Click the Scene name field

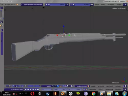pyautogui.click(x=58, y=5)
